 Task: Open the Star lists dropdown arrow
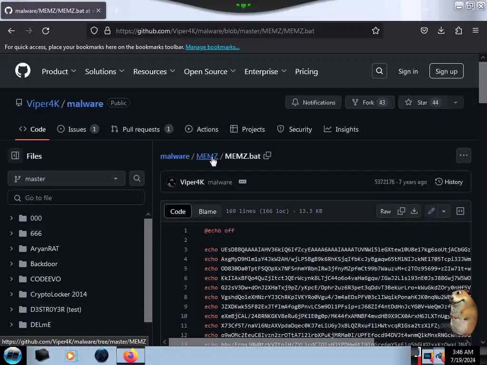pyautogui.click(x=455, y=103)
